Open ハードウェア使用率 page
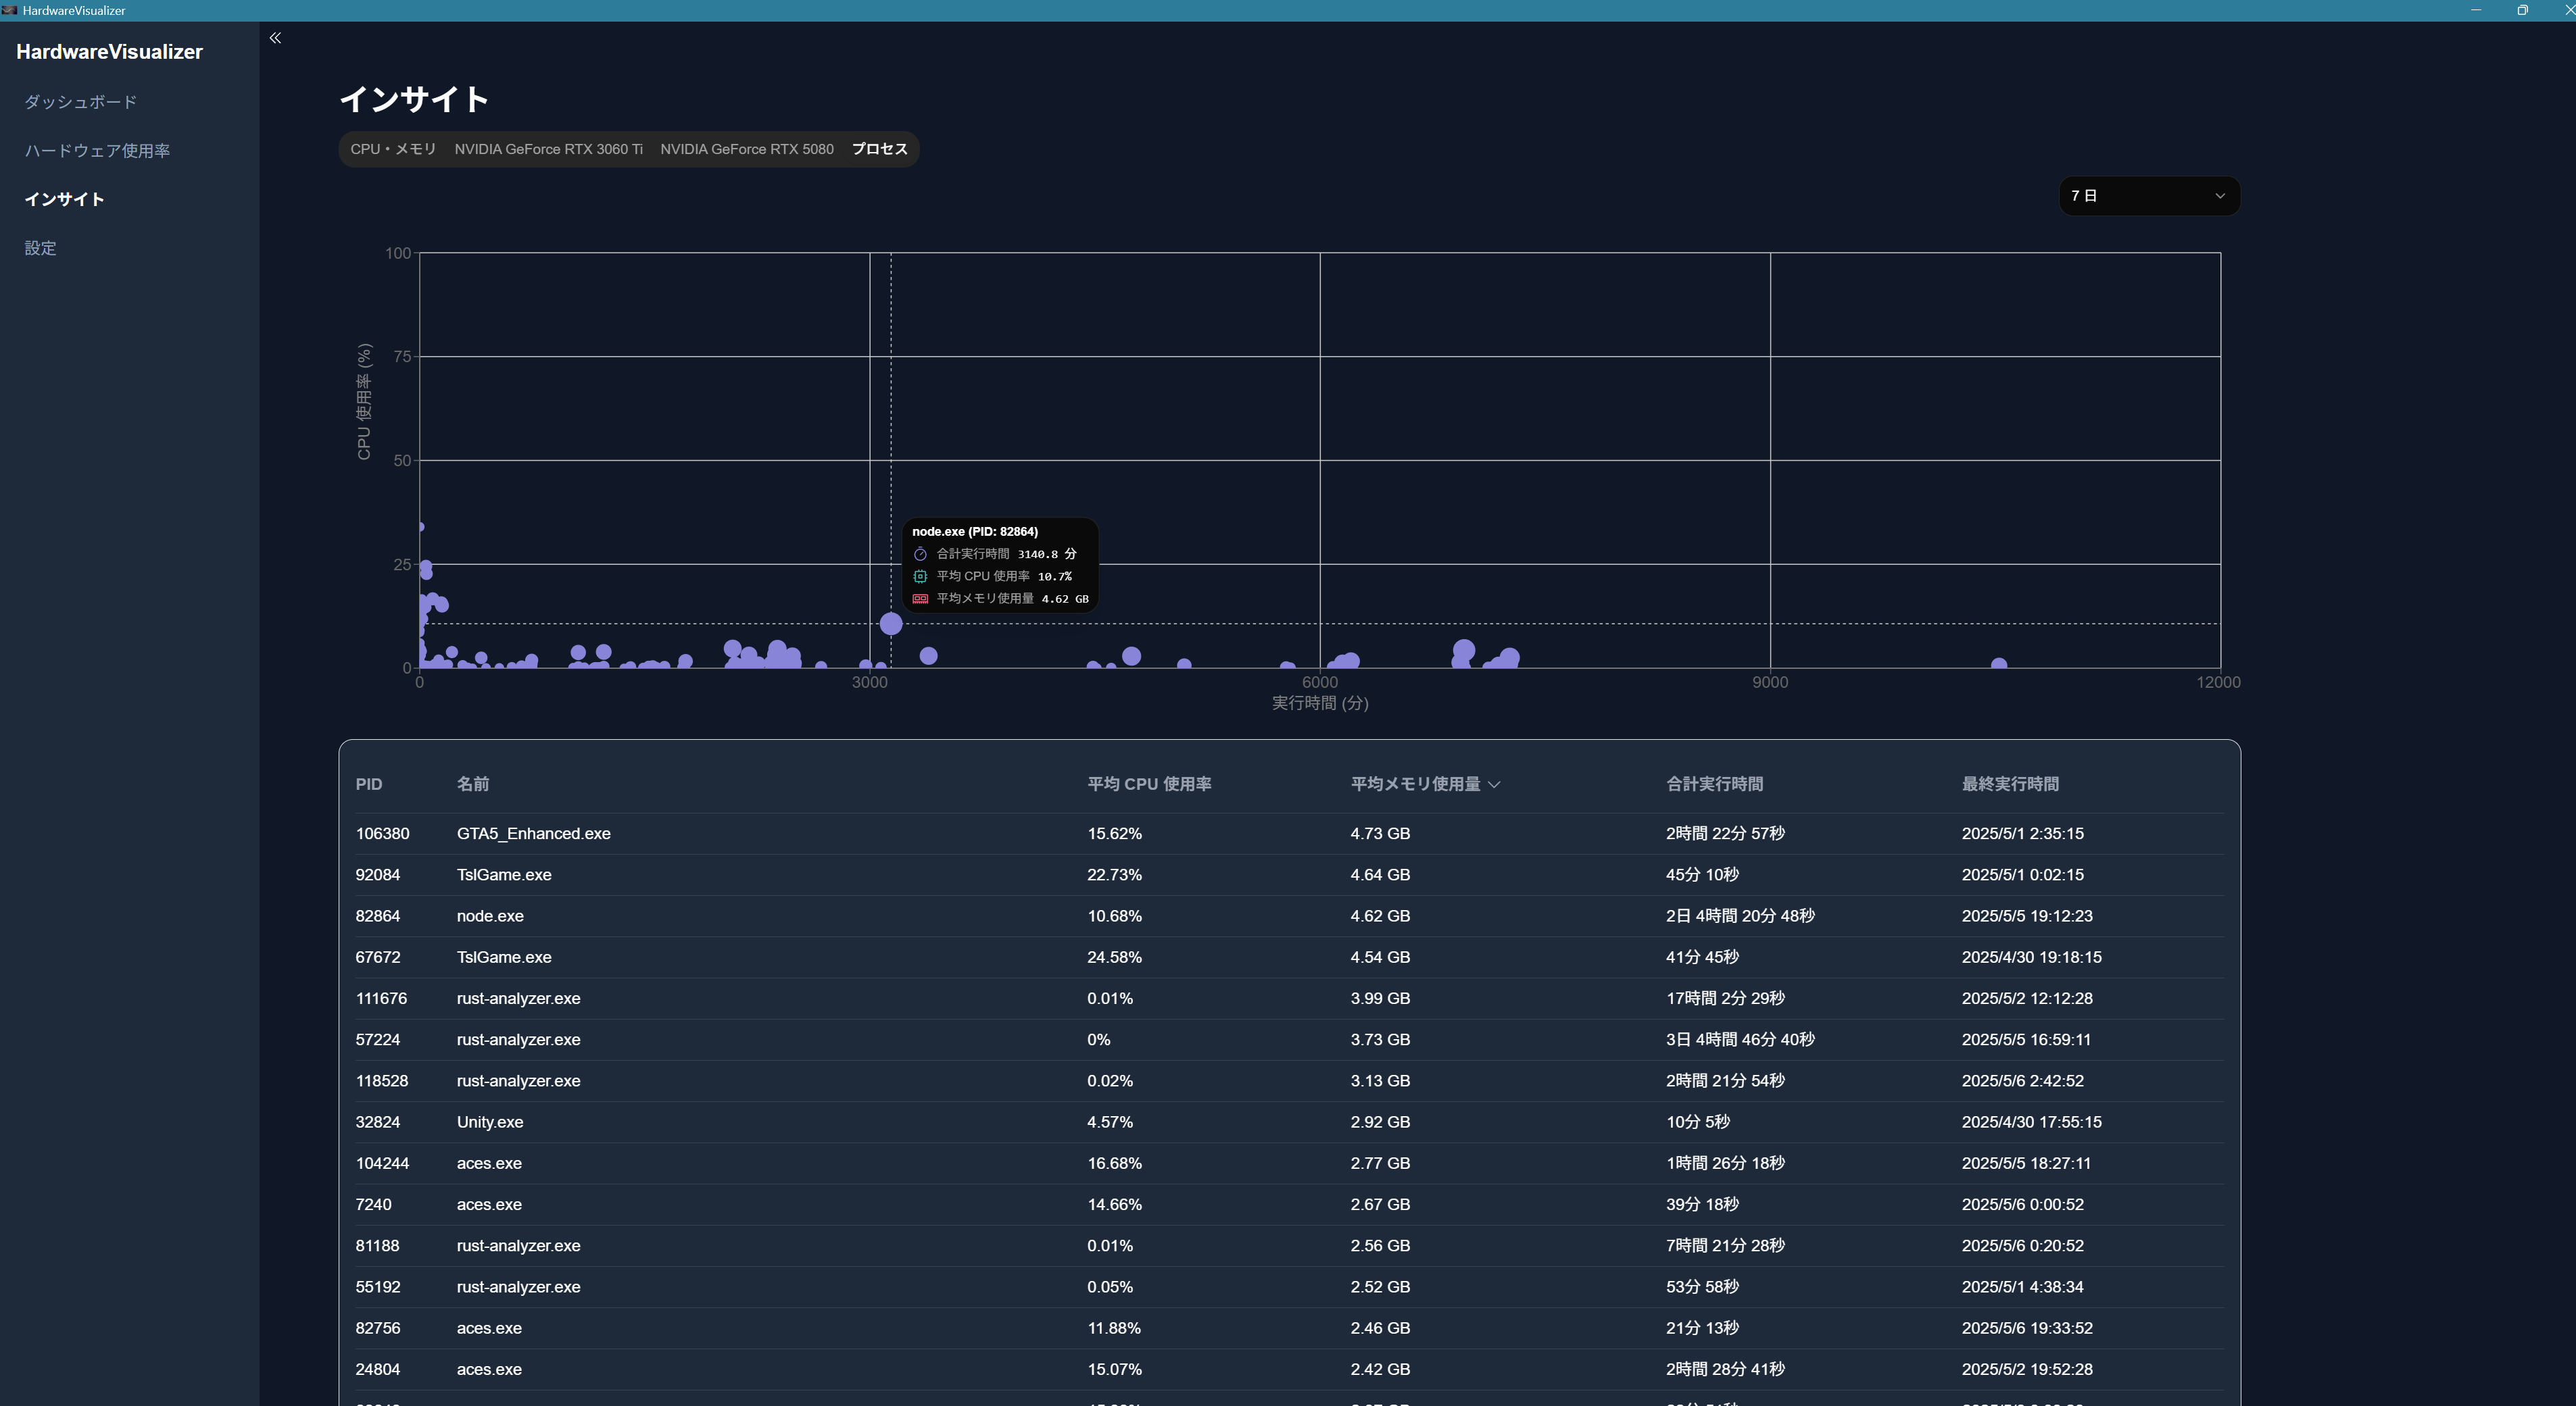 pos(97,151)
